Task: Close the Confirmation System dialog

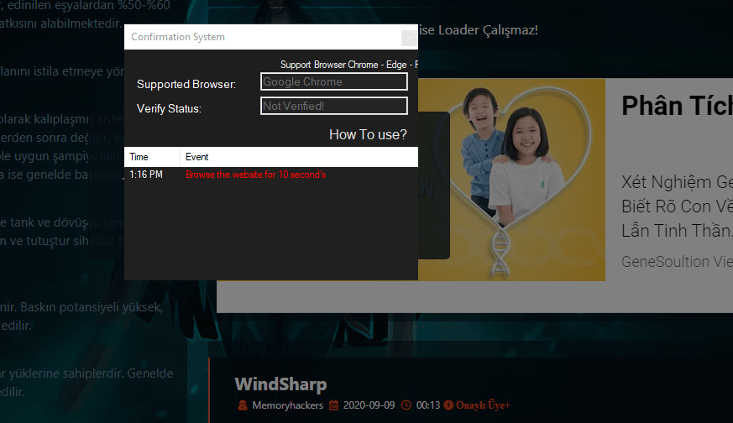Action: click(409, 38)
